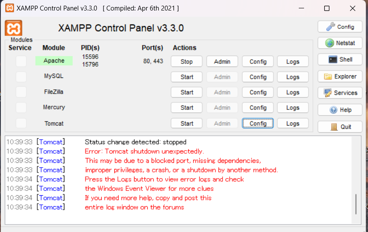
Task: Click Apache PID 15596
Action: tap(90, 57)
